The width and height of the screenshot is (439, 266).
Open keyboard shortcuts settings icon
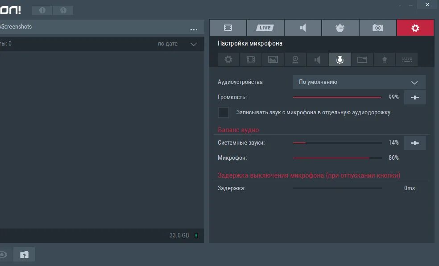click(x=406, y=59)
